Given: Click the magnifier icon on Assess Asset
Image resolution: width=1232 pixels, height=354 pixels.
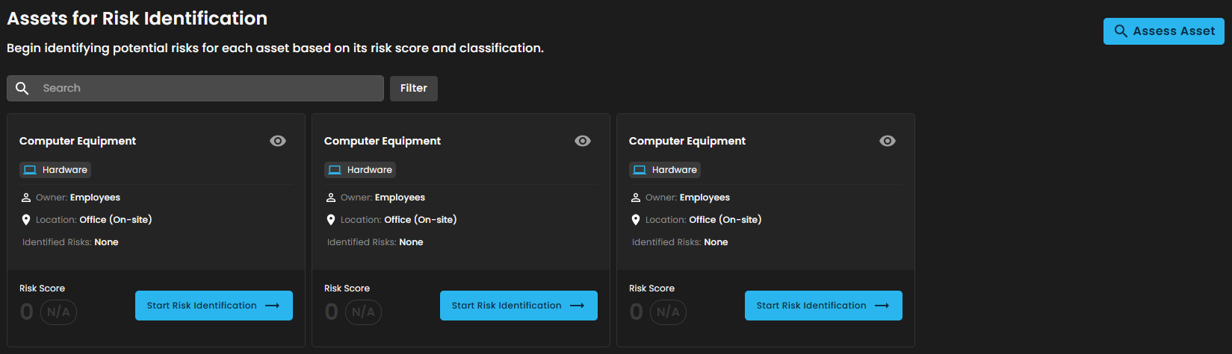Looking at the screenshot, I should (1121, 31).
